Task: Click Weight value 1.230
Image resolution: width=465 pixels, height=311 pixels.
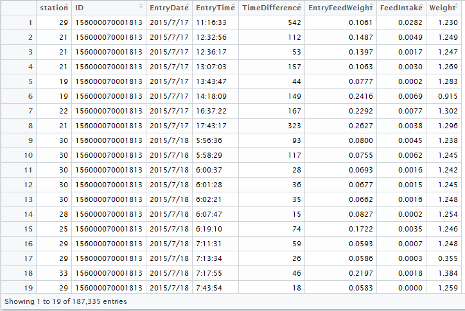Action: (x=448, y=22)
